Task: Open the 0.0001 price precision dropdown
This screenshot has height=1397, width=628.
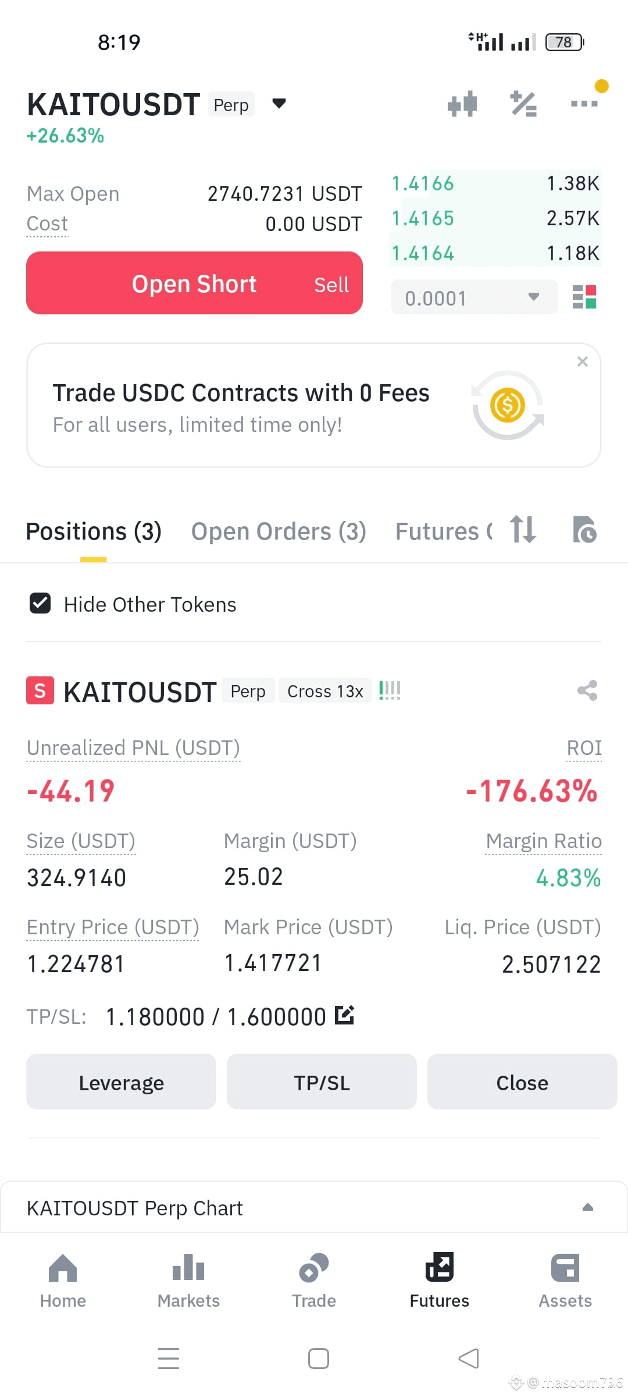Action: (474, 297)
